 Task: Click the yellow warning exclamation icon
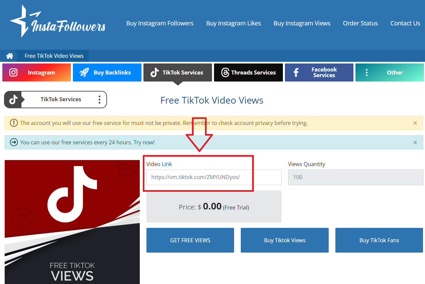click(x=14, y=123)
